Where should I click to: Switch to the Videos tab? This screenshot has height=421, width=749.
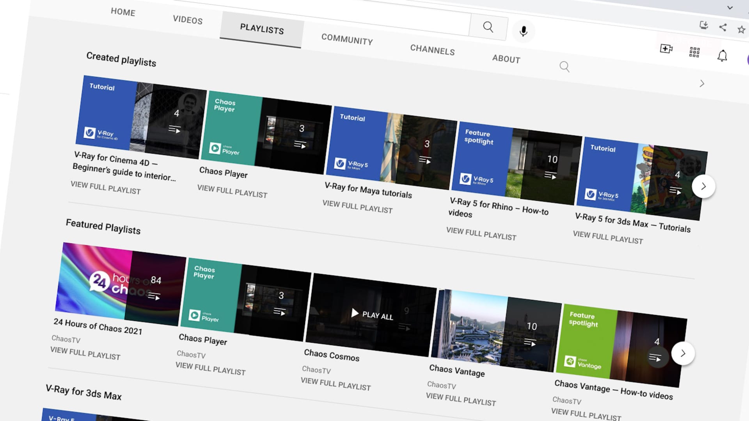(188, 20)
